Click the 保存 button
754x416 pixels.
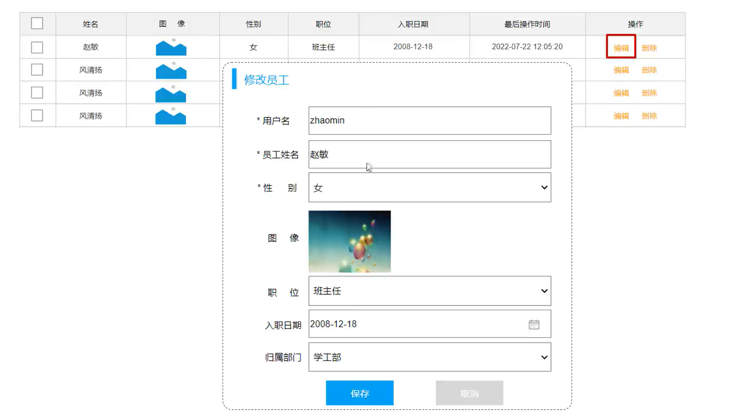pos(360,393)
